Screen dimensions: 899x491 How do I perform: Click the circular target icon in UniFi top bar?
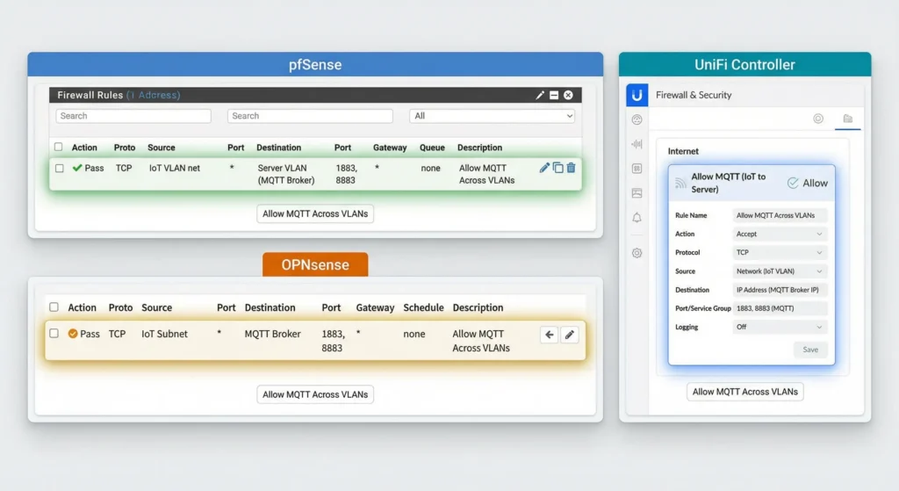point(818,119)
